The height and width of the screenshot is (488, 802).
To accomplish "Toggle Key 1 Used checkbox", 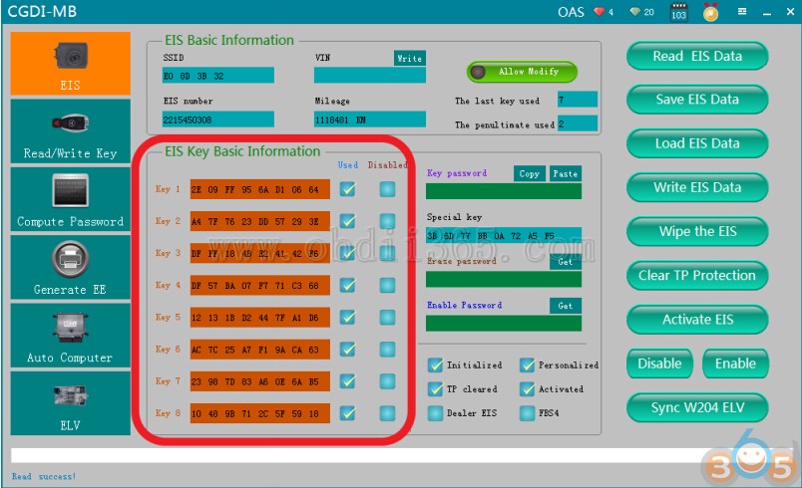I will 347,189.
